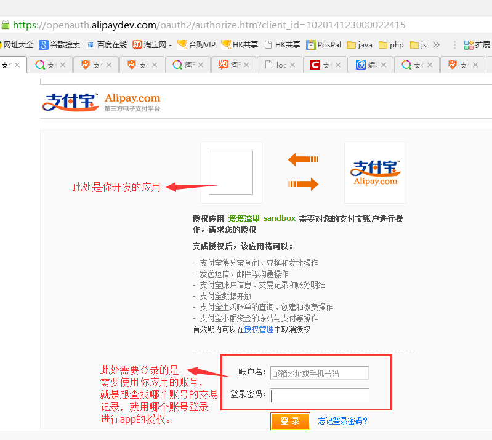
Task: Open the 授权管理 link
Action: (259, 329)
